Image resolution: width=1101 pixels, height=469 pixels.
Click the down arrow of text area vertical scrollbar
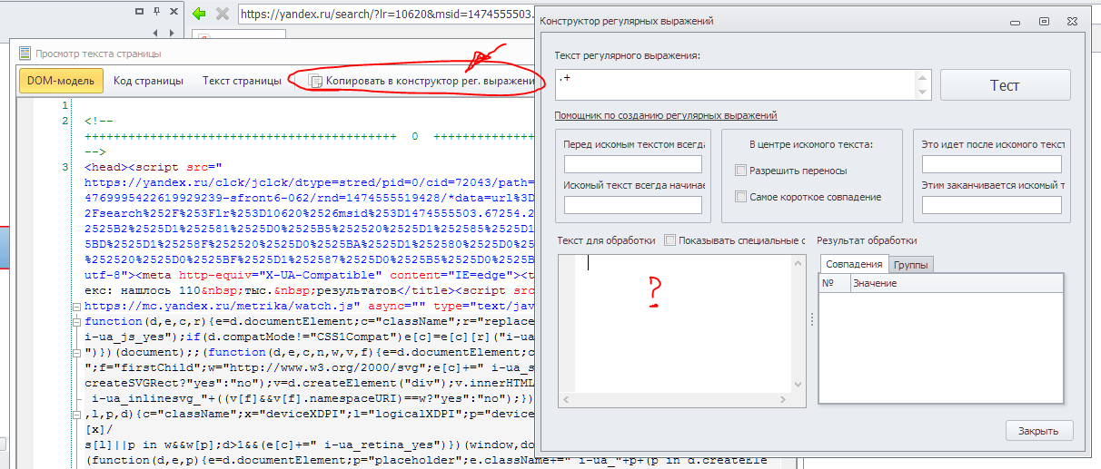[799, 386]
